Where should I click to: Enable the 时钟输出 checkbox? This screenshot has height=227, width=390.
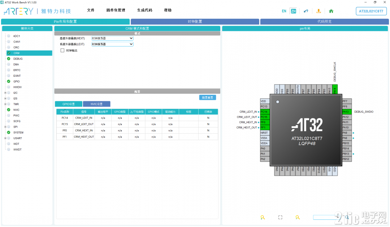[62, 50]
